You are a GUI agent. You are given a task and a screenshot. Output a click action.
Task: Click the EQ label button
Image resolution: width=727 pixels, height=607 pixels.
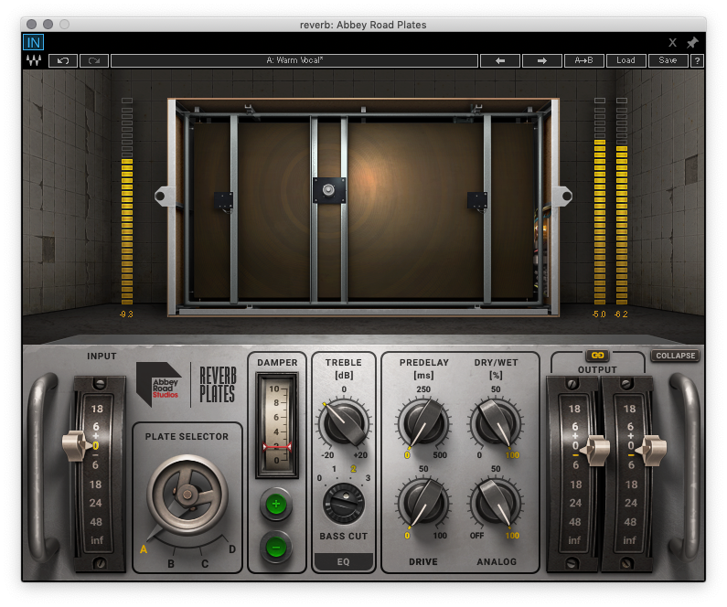click(343, 561)
